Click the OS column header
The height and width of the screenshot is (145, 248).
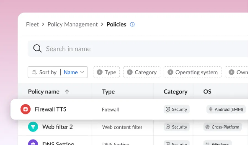(x=207, y=92)
